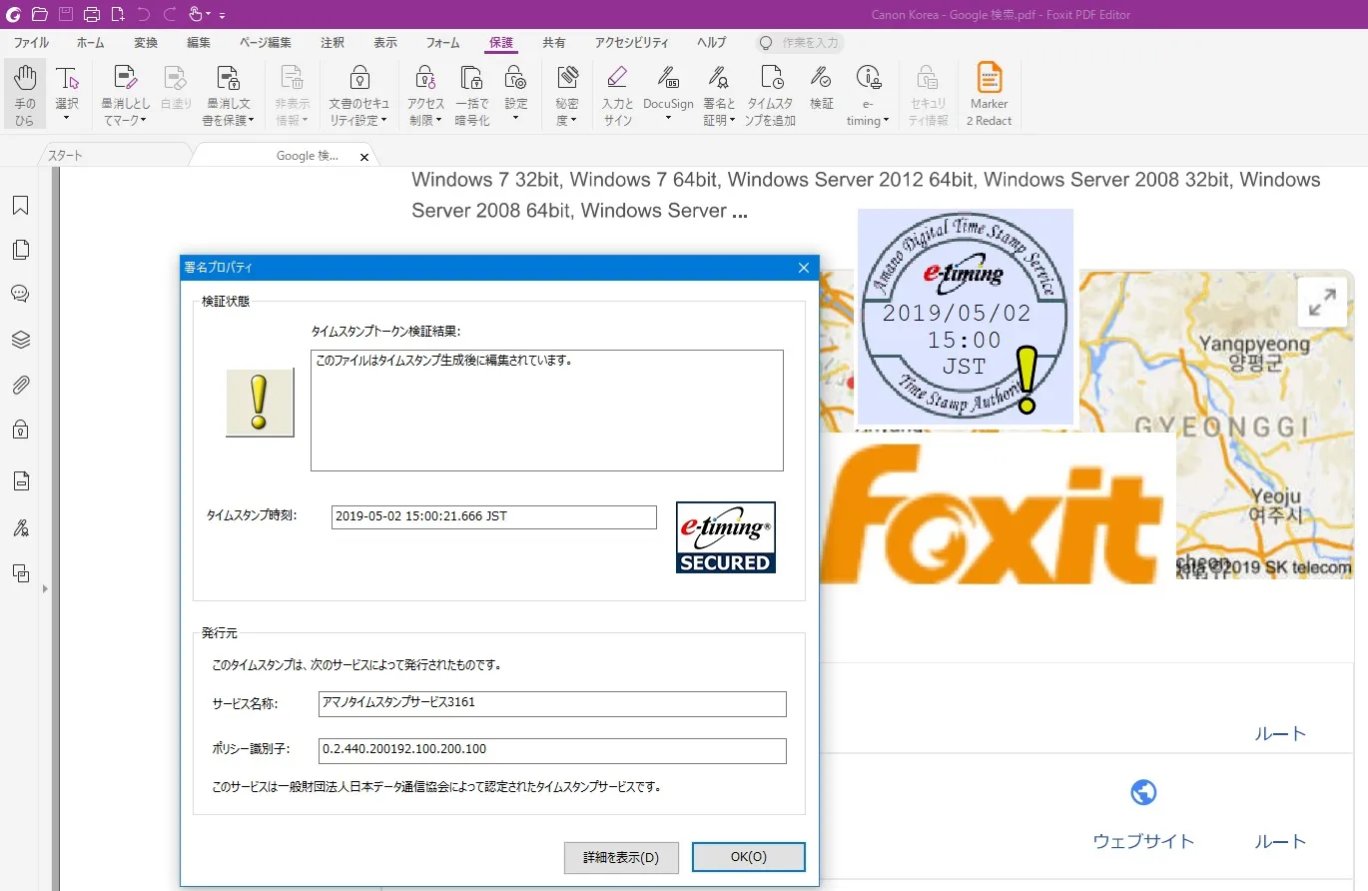
Task: Open Document Security Settings (文書のセキュリティ設定)
Action: (x=359, y=95)
